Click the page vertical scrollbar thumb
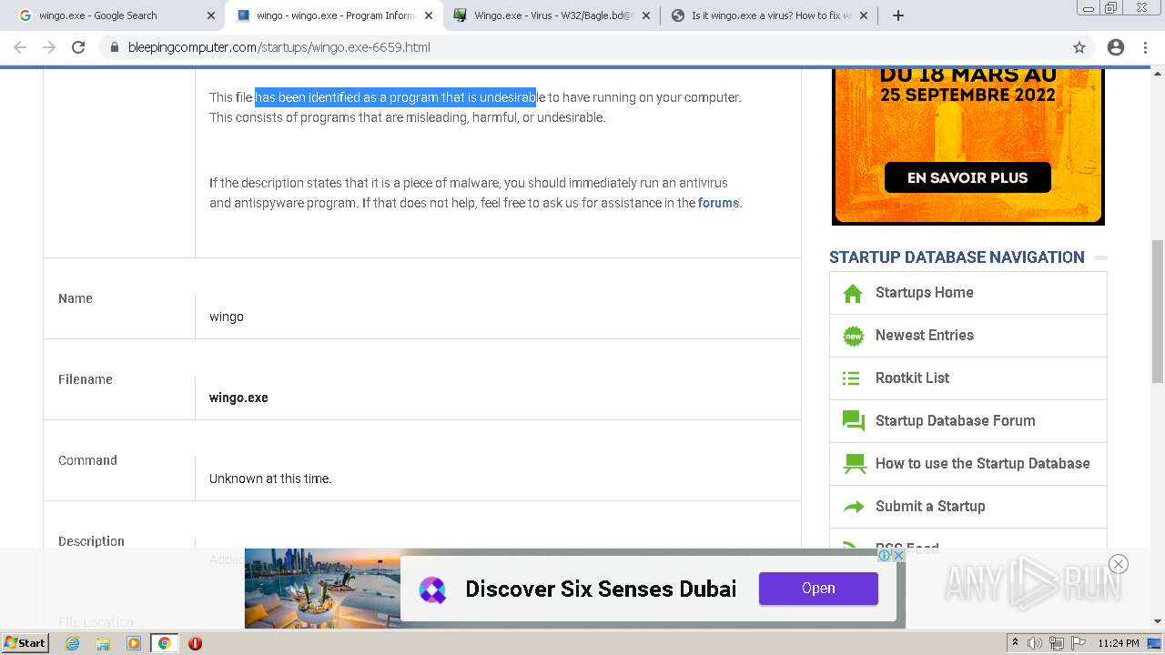This screenshot has height=655, width=1165. [x=1158, y=312]
